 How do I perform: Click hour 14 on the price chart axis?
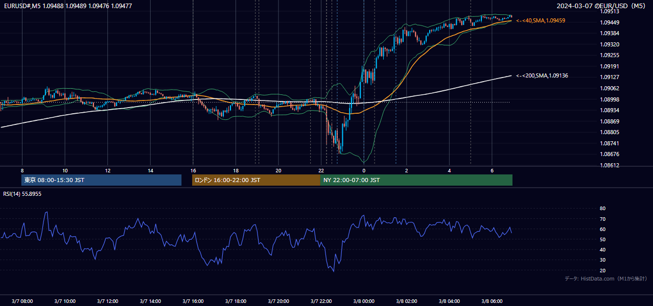coord(150,170)
